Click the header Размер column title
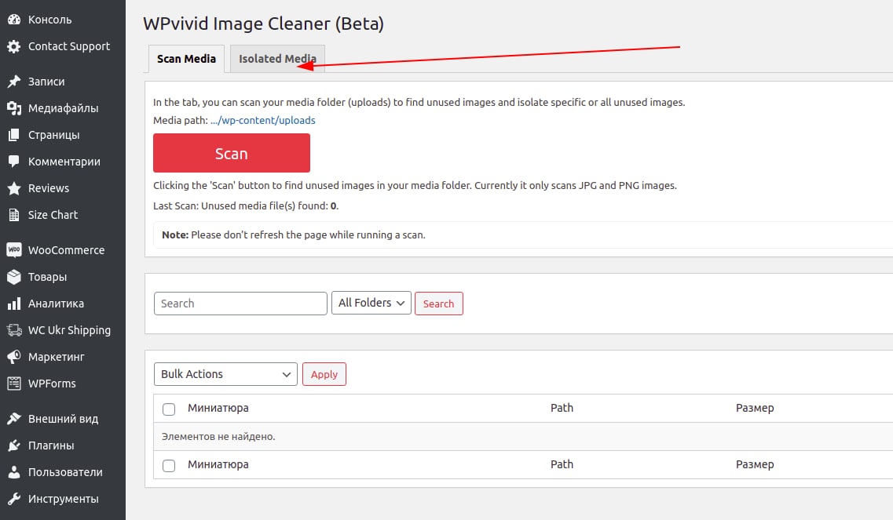Viewport: 893px width, 520px height. coord(755,408)
